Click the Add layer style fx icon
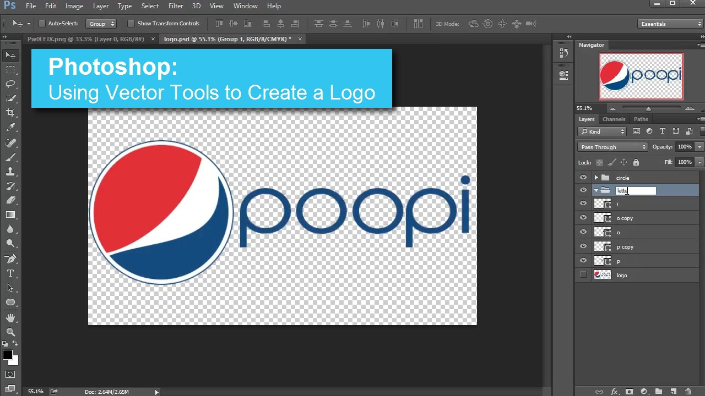Viewport: 705px width, 396px height. [x=615, y=392]
